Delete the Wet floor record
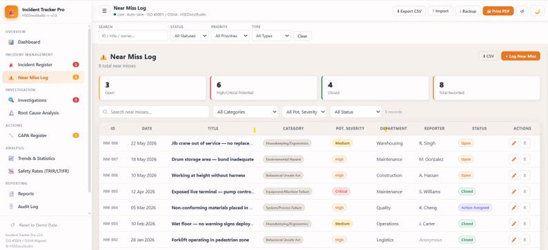Image resolution: width=548 pixels, height=250 pixels. tap(525, 224)
